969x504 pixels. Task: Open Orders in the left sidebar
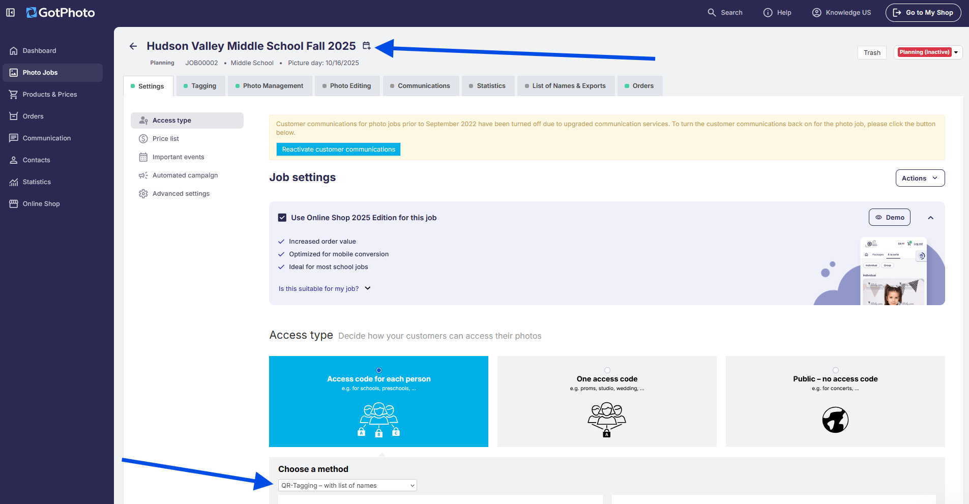52,116
